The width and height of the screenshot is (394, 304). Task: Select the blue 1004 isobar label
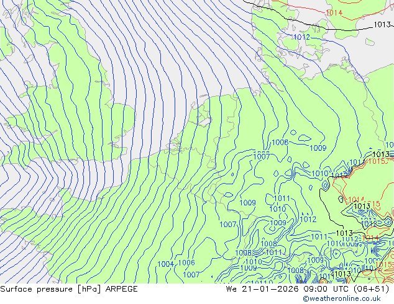point(166,264)
